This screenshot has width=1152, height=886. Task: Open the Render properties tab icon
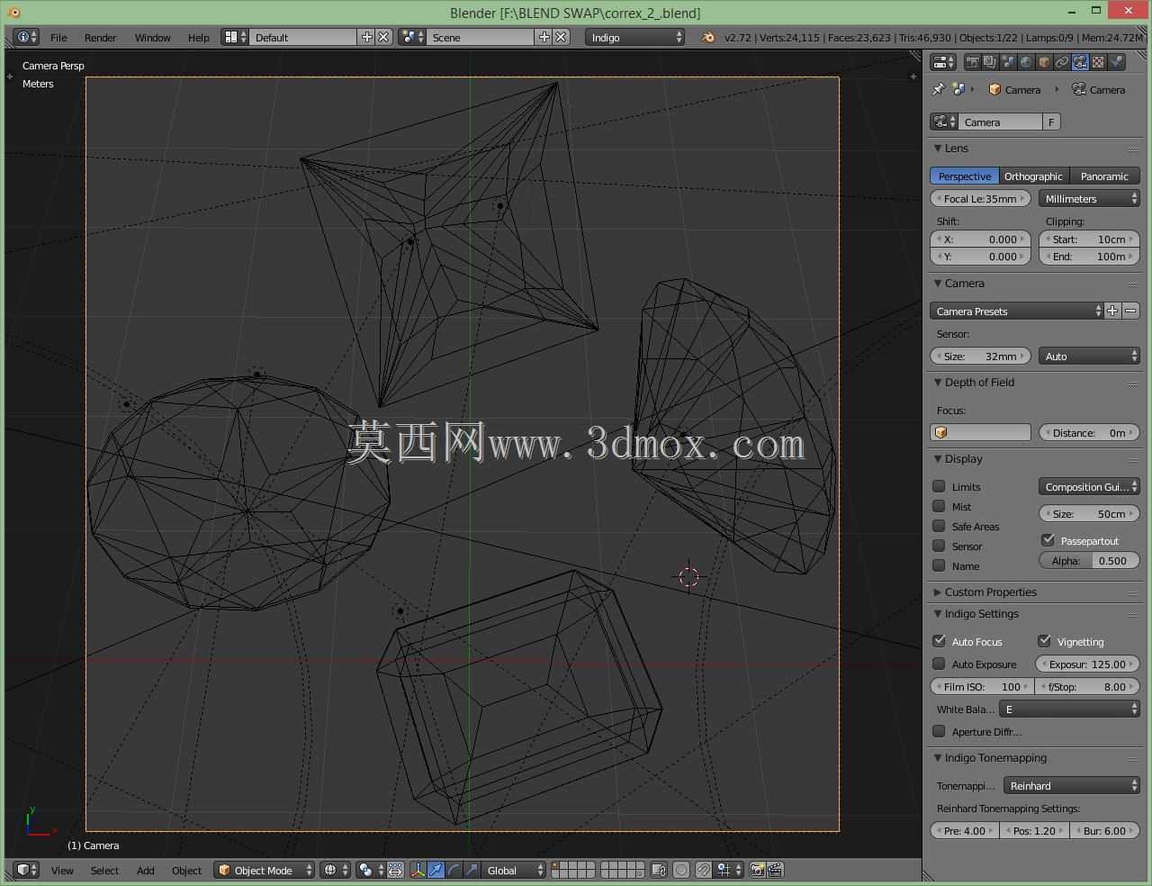(973, 62)
